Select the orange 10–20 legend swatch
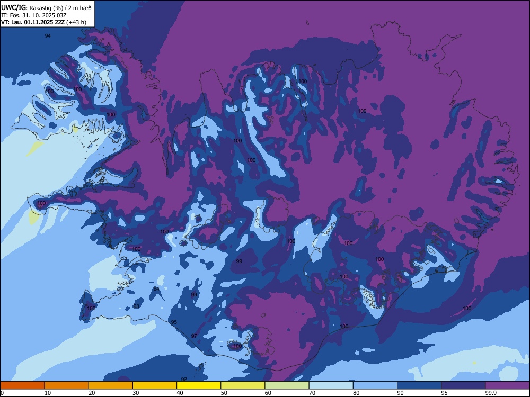 click(67, 385)
